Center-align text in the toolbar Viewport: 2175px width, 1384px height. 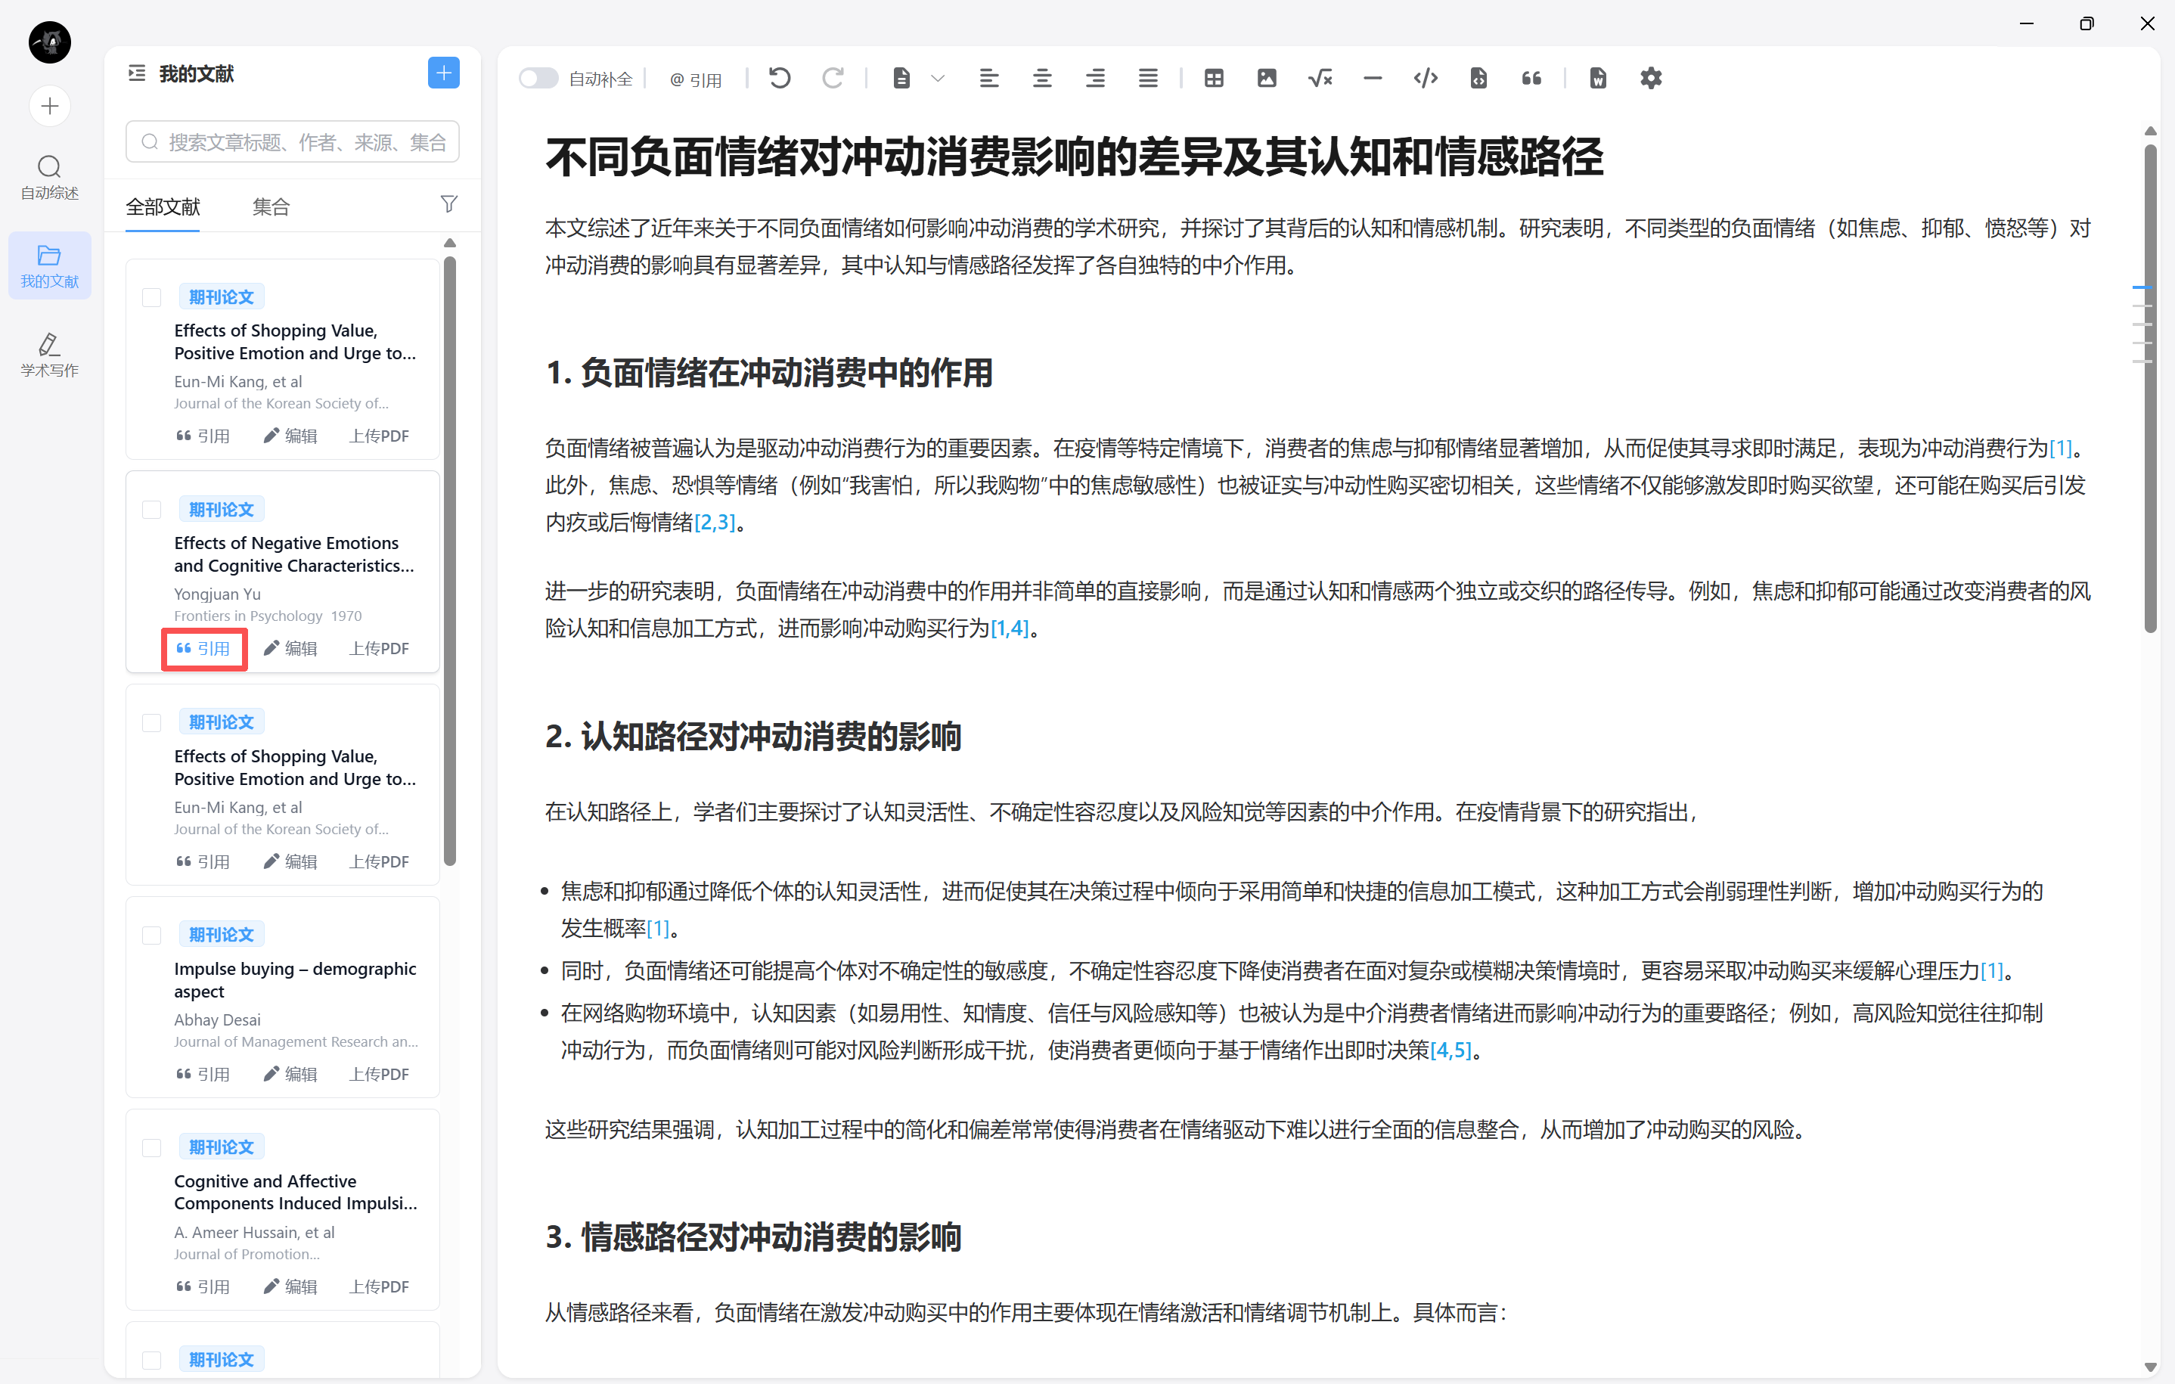coord(1041,79)
